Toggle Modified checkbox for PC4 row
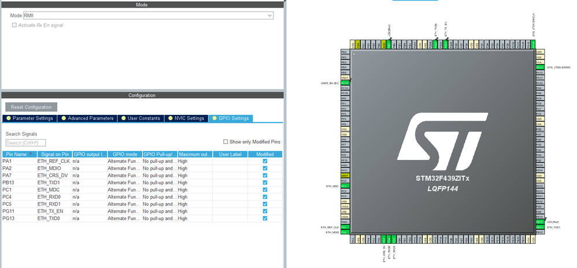The height and width of the screenshot is (268, 577). [265, 197]
